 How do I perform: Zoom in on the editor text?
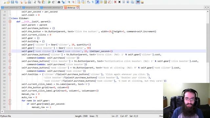coord(69,2)
